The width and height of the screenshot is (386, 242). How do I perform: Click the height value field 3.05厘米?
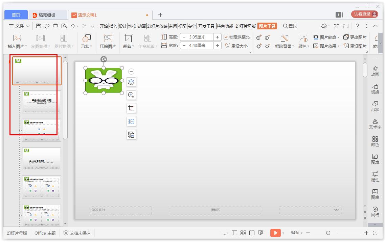pos(201,37)
